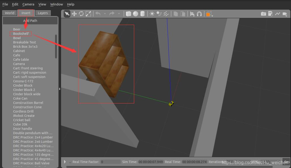This screenshot has height=168, width=291.
Task: Open the File menu
Action: pos(5,4)
